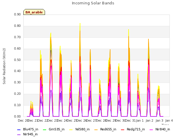
Task: Click the Red655_in orange legend swatch
Action: [96, 129]
